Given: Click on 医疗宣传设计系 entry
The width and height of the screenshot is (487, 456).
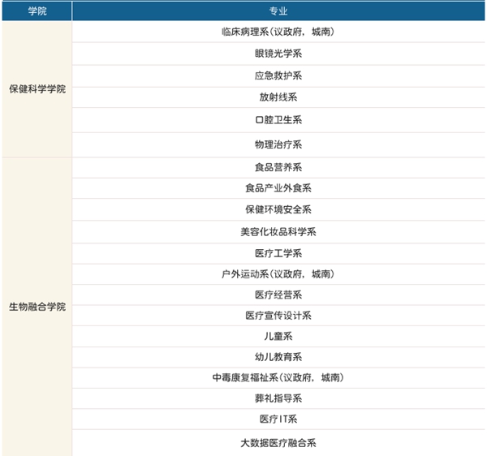Looking at the screenshot, I should 278,316.
